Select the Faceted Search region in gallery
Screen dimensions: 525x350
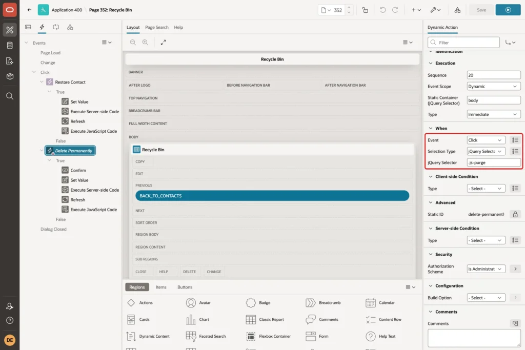pos(206,336)
